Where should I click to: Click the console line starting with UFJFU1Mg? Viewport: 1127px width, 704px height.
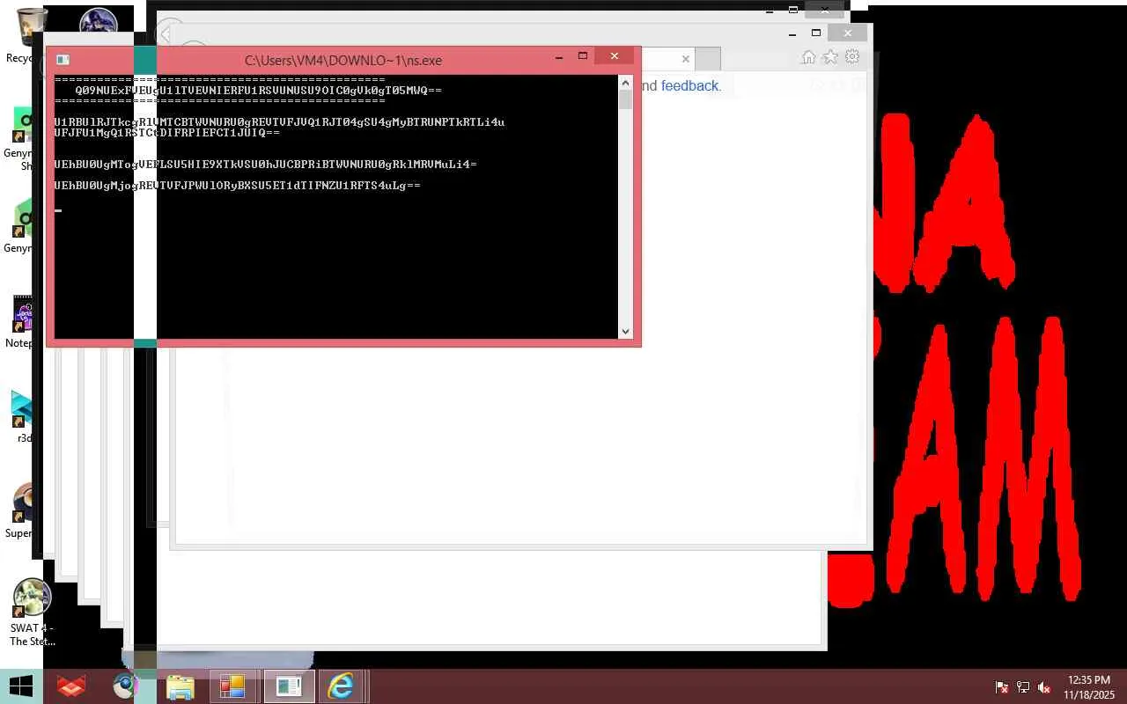pos(167,133)
